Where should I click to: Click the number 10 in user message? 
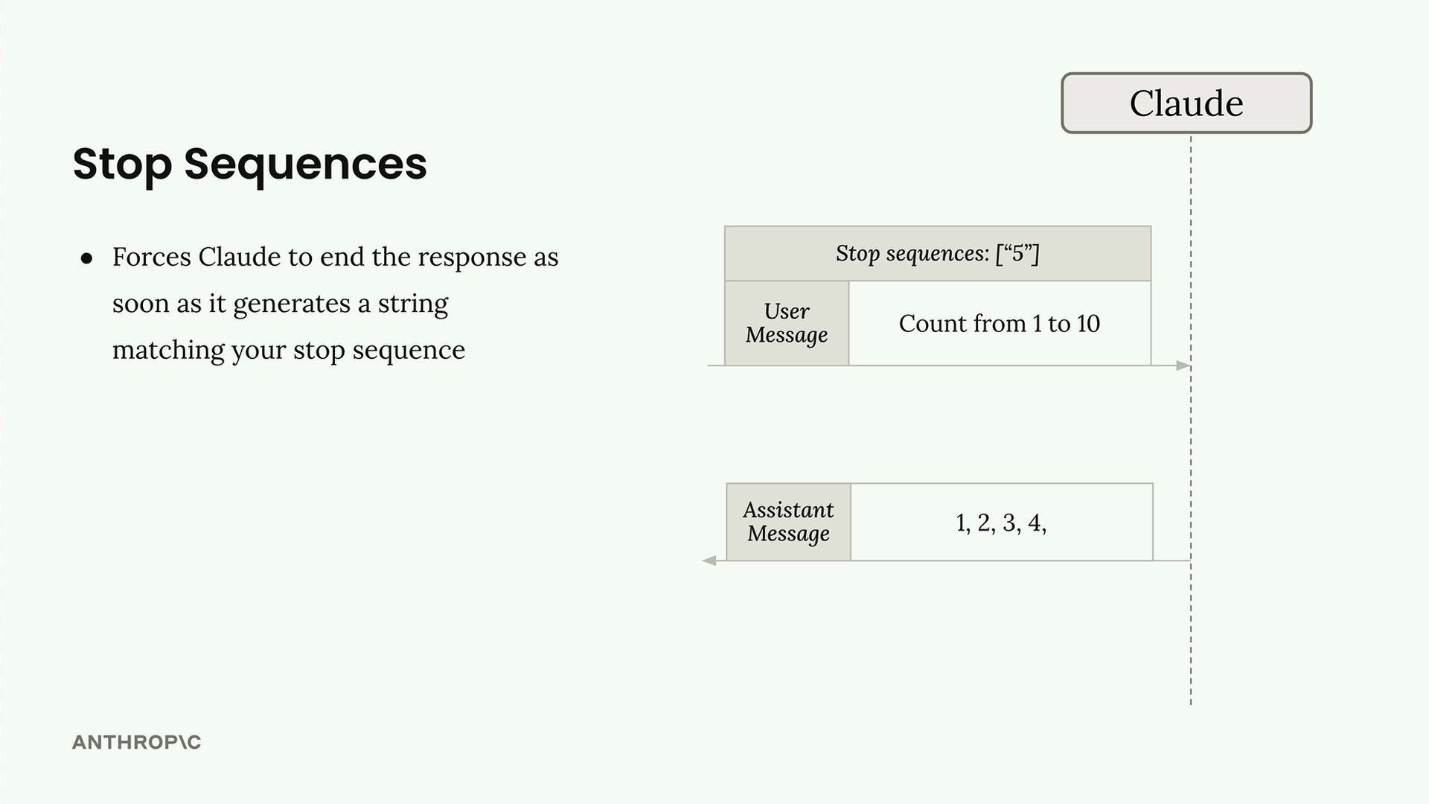(x=1088, y=324)
